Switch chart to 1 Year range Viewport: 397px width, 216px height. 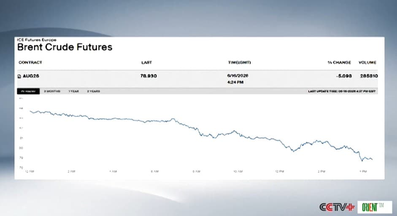click(x=74, y=91)
